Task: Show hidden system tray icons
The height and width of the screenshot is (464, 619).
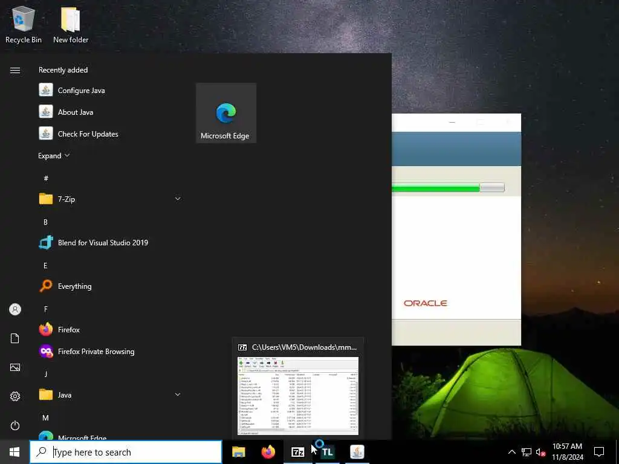Action: tap(511, 452)
